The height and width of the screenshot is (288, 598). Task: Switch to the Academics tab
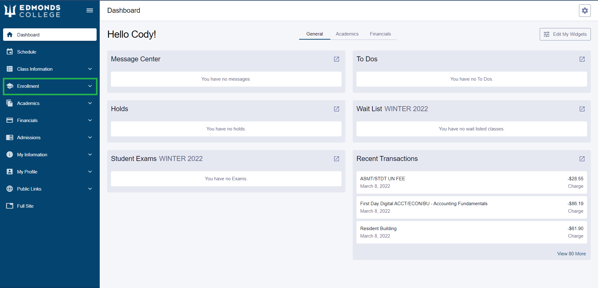click(x=347, y=34)
